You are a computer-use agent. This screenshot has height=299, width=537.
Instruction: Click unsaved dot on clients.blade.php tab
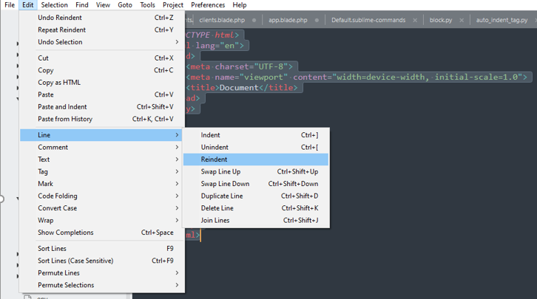254,21
